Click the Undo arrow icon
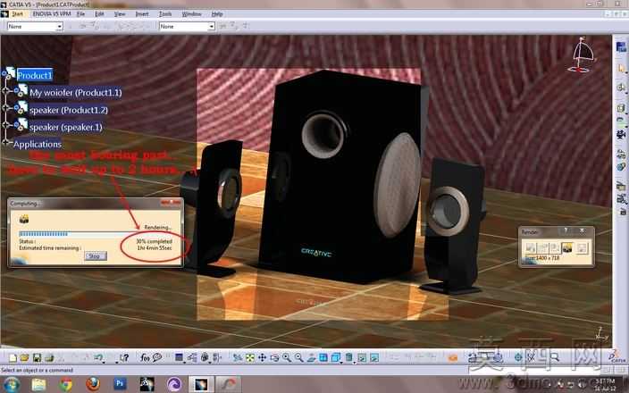Image resolution: width=629 pixels, height=393 pixels. 98,357
